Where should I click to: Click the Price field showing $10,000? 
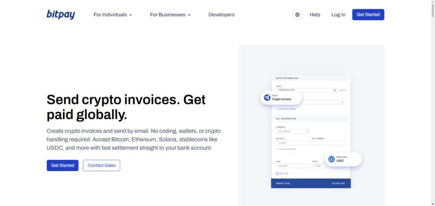click(x=319, y=166)
